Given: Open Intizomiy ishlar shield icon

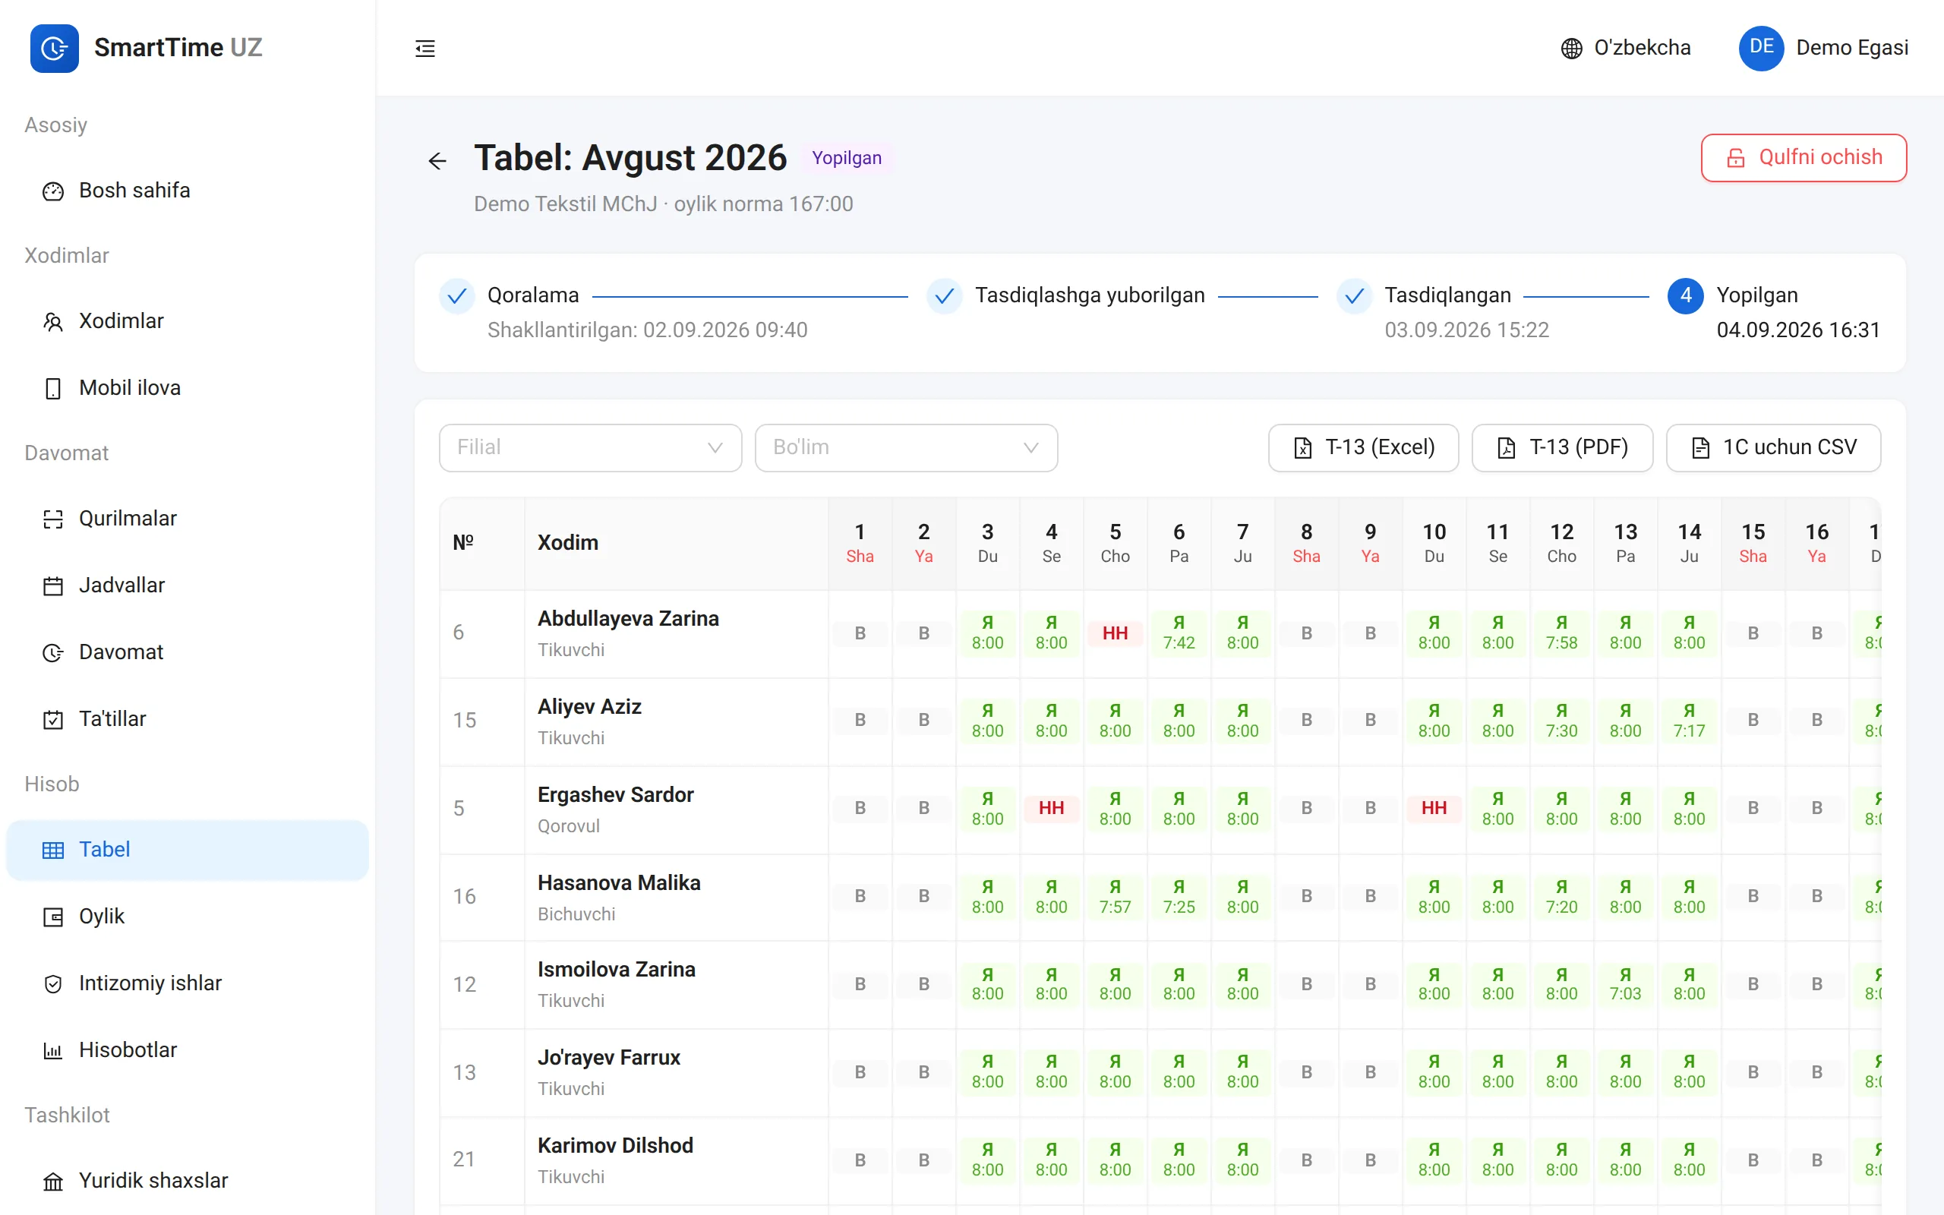Looking at the screenshot, I should 53,983.
